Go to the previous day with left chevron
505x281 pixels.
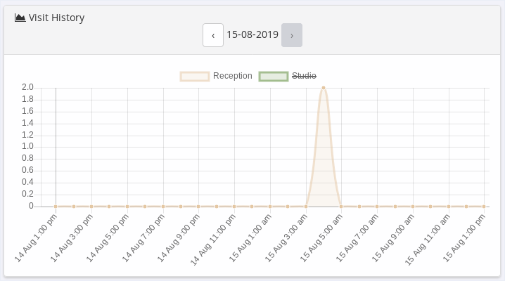tap(213, 35)
